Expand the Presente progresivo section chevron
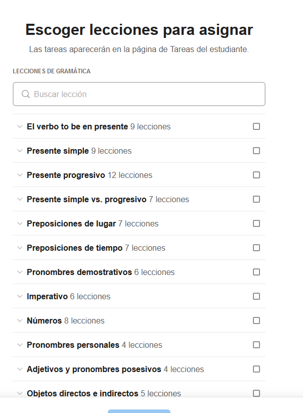Screen dimensions: 303x413 click(x=20, y=175)
